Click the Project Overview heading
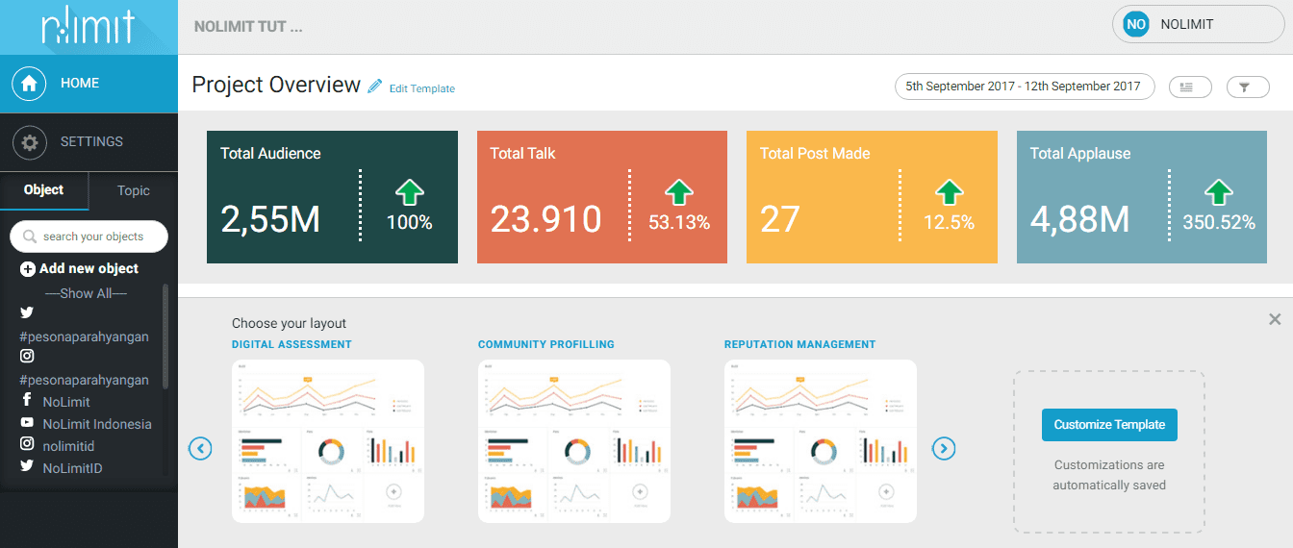The height and width of the screenshot is (548, 1293). (276, 85)
